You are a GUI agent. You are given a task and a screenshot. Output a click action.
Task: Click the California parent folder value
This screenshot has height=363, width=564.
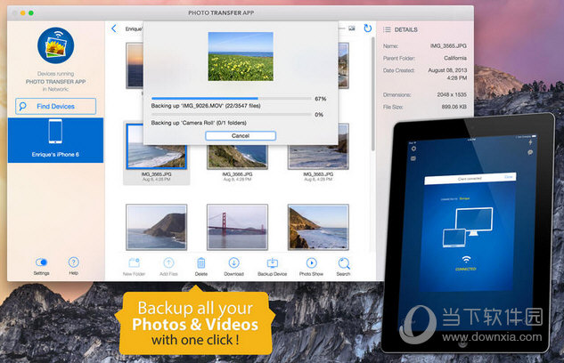(x=455, y=58)
